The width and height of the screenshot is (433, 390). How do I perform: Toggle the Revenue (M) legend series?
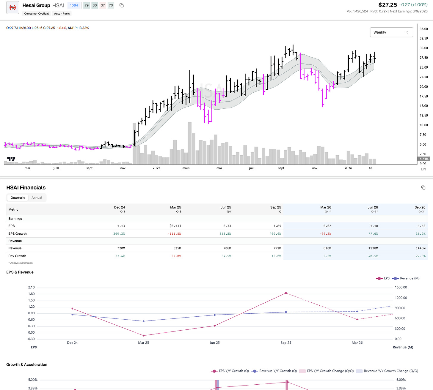(406, 278)
